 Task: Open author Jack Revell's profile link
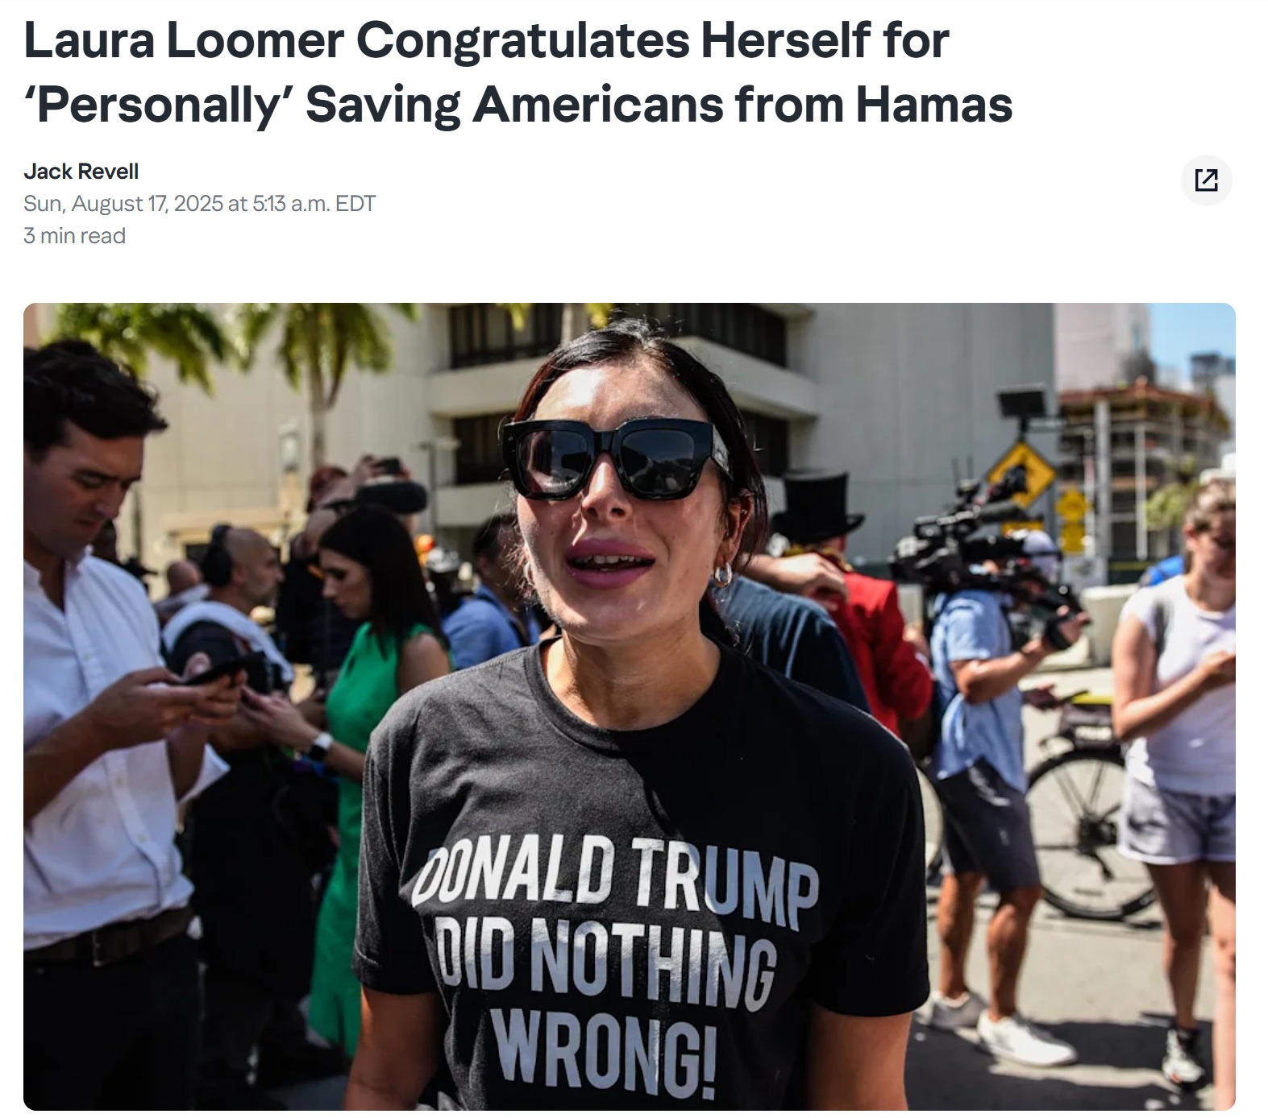pyautogui.click(x=81, y=172)
